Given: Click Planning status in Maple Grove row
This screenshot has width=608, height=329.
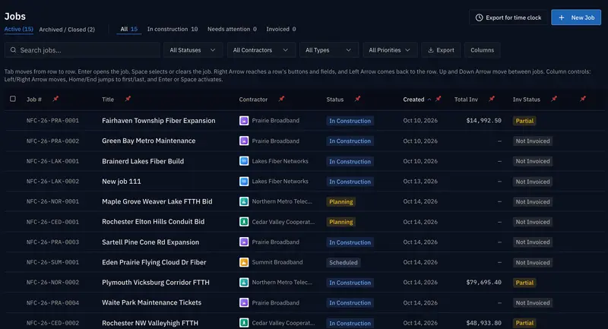Looking at the screenshot, I should coord(340,201).
